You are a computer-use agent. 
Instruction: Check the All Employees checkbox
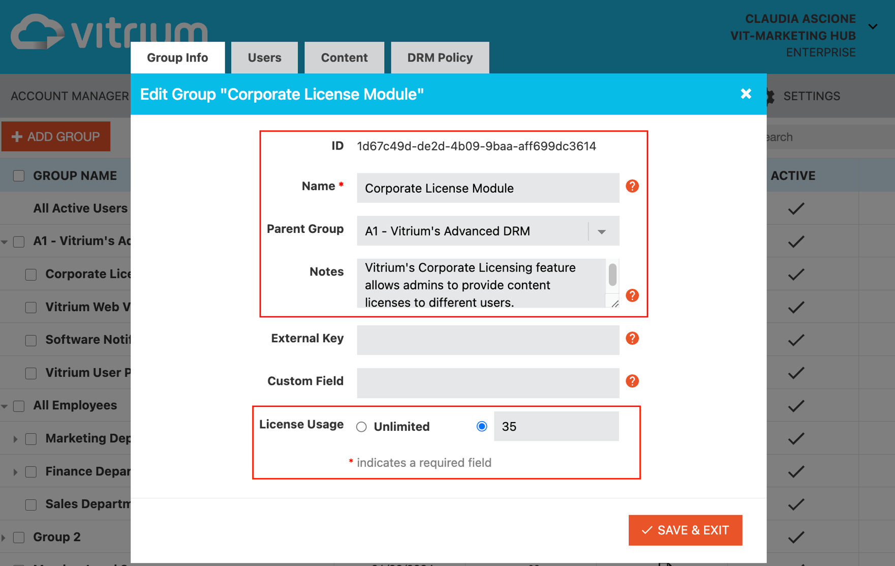tap(19, 405)
